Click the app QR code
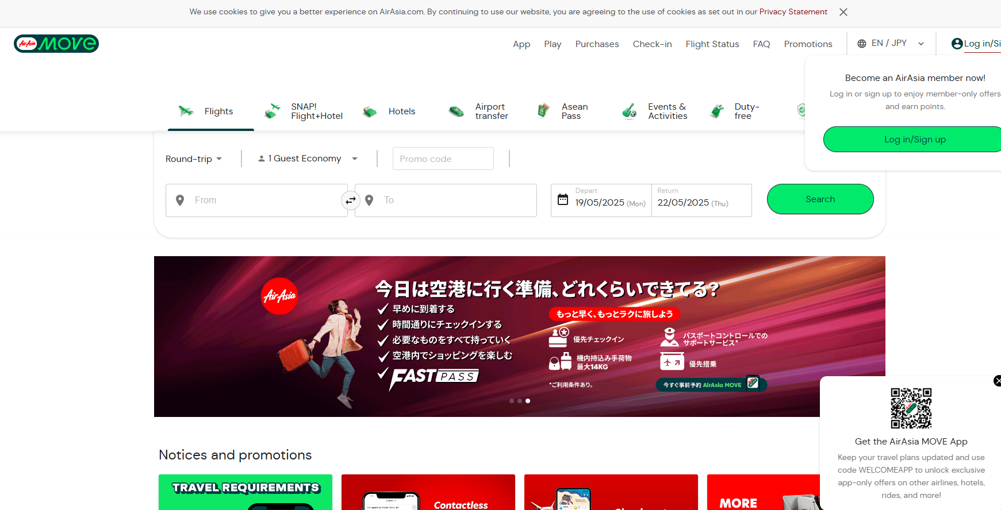Viewport: 1001px width, 510px height. click(911, 408)
